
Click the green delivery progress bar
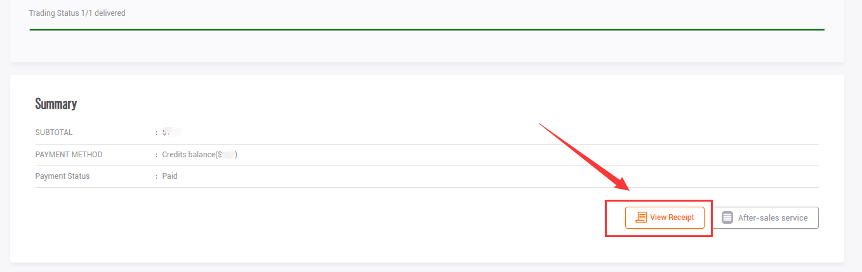click(x=427, y=30)
